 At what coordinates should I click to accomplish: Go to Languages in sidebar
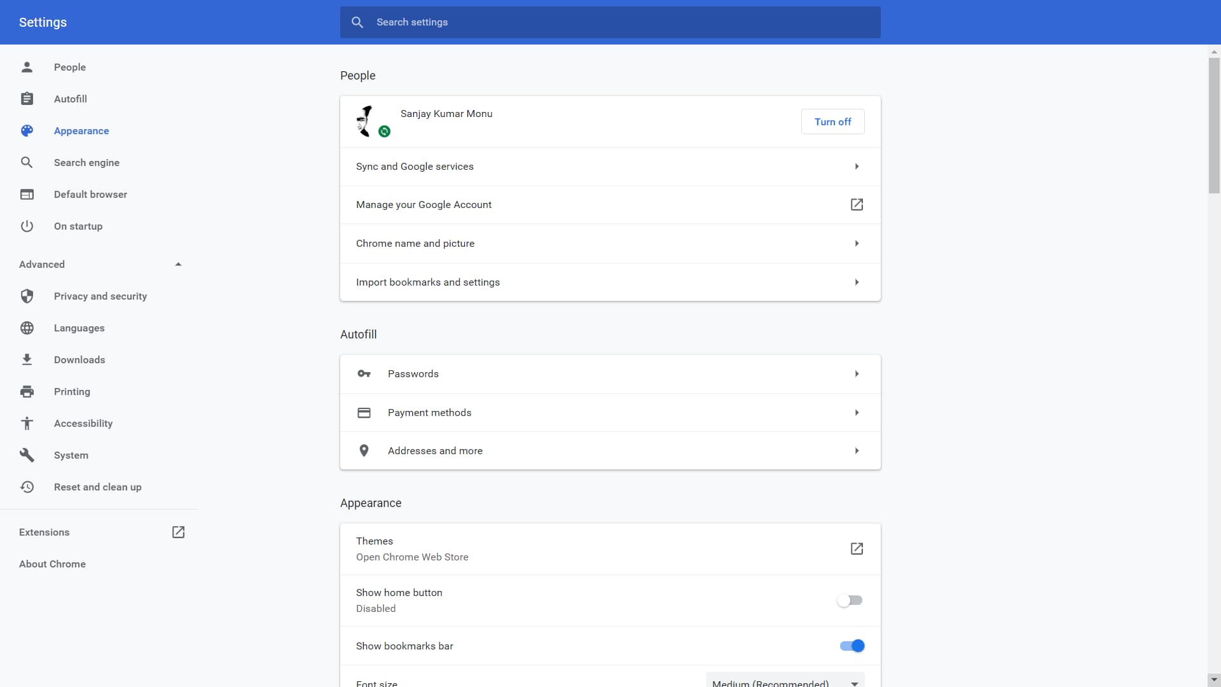79,328
